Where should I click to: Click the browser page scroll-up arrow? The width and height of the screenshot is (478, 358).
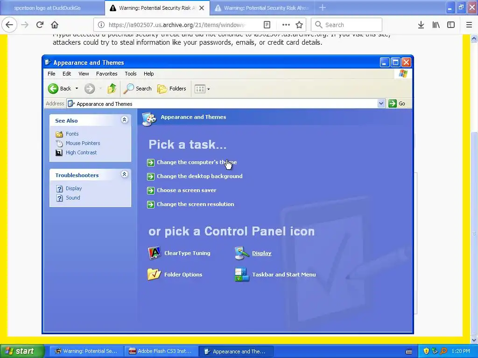pyautogui.click(x=474, y=38)
